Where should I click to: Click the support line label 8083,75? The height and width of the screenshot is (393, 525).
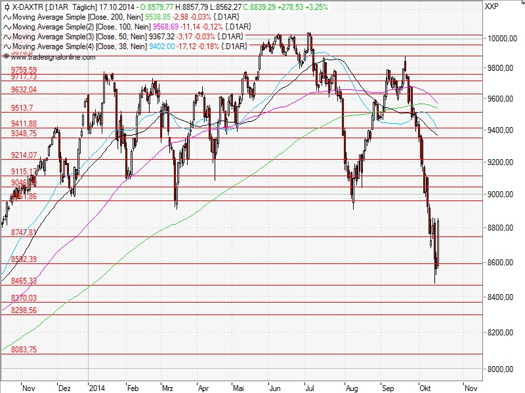pos(23,350)
